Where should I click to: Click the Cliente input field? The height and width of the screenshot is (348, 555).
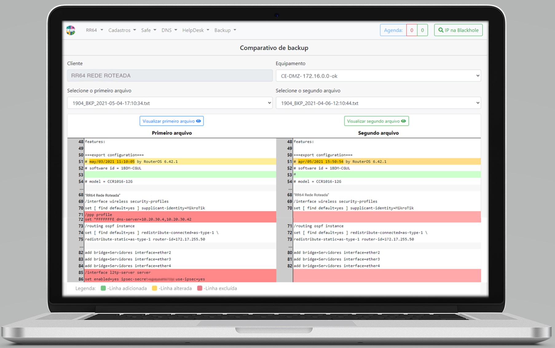[x=170, y=75]
